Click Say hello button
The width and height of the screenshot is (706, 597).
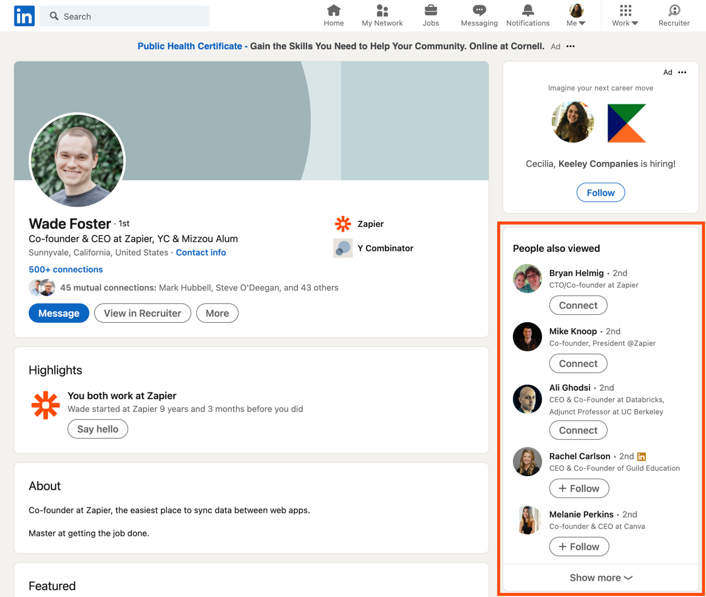click(x=98, y=429)
